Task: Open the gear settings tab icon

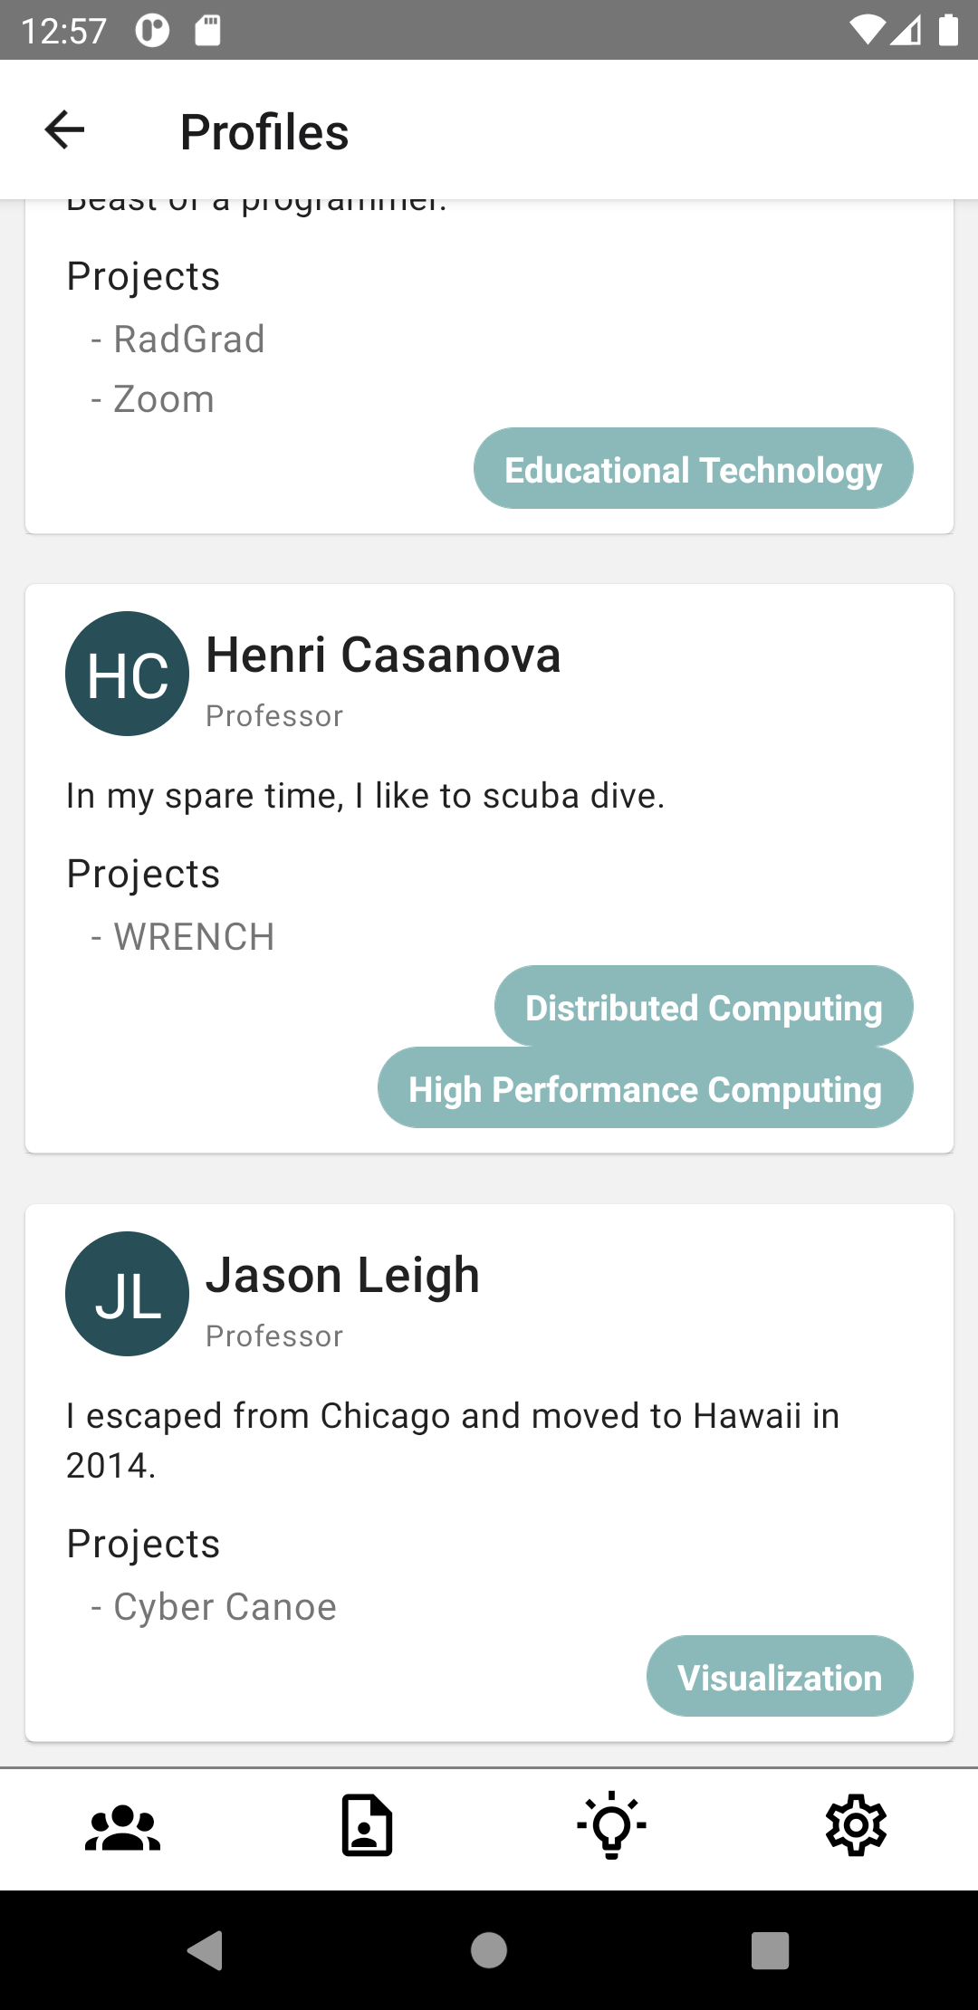Action: point(856,1826)
